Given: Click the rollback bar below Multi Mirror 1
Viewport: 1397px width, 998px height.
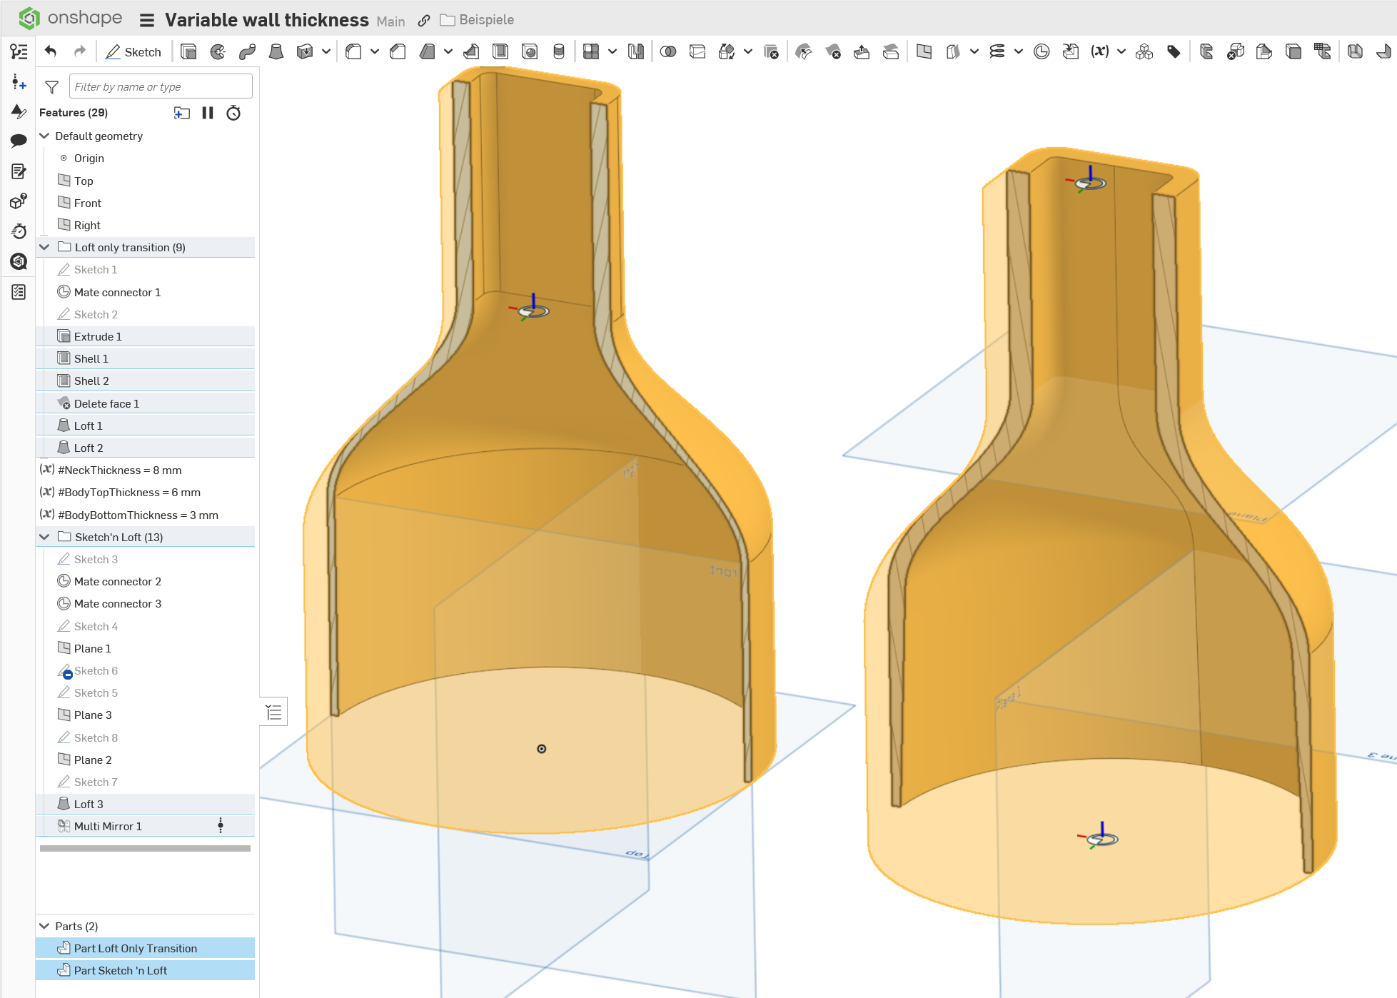Looking at the screenshot, I should [145, 849].
